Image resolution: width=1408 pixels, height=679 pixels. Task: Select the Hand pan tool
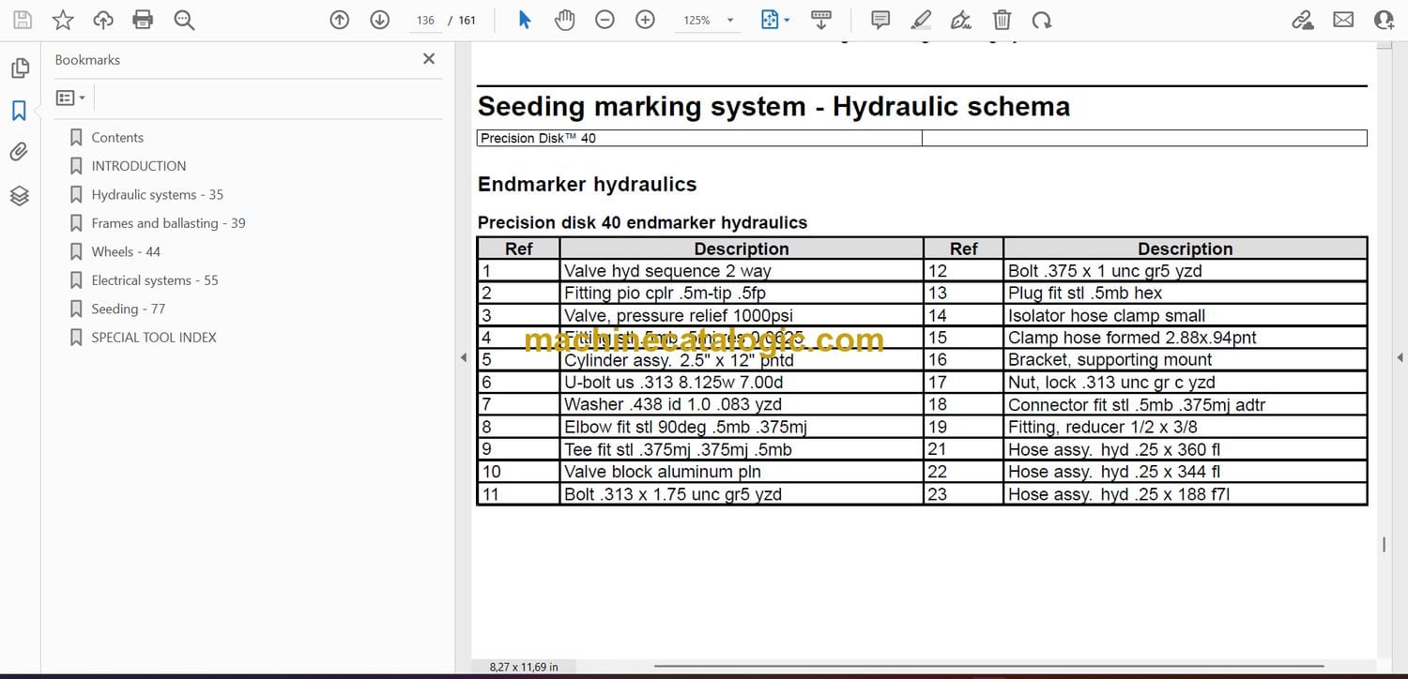pyautogui.click(x=564, y=20)
